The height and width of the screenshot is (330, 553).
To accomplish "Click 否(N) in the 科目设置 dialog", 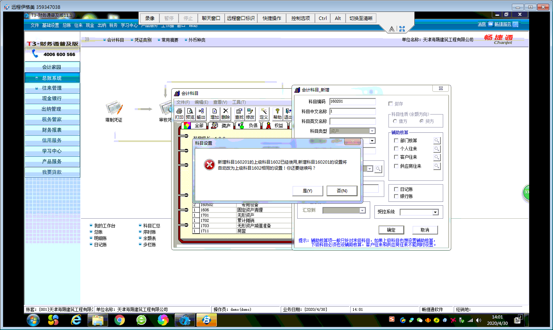I will coord(342,191).
